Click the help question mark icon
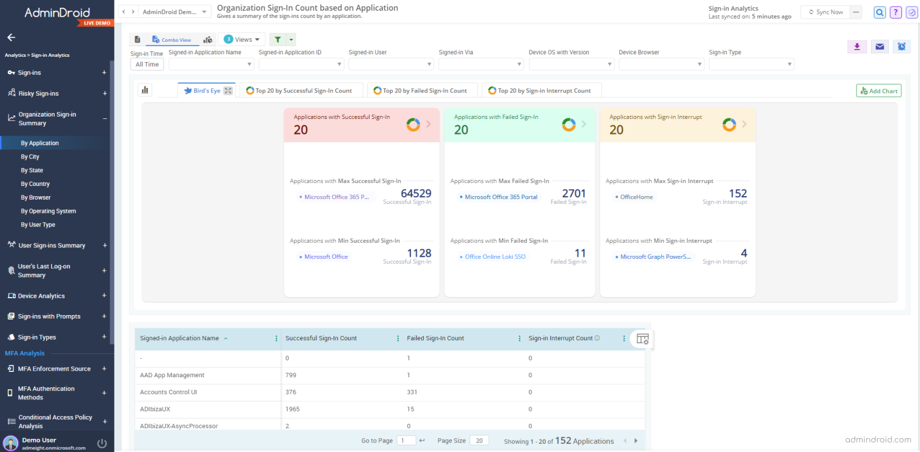920x452 pixels. tap(895, 12)
